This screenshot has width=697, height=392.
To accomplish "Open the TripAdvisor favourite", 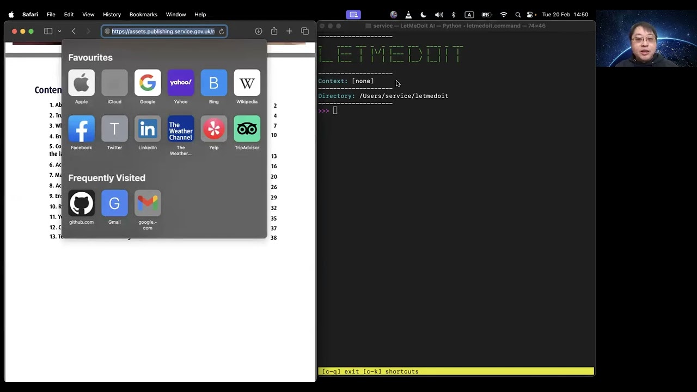I will click(x=247, y=128).
